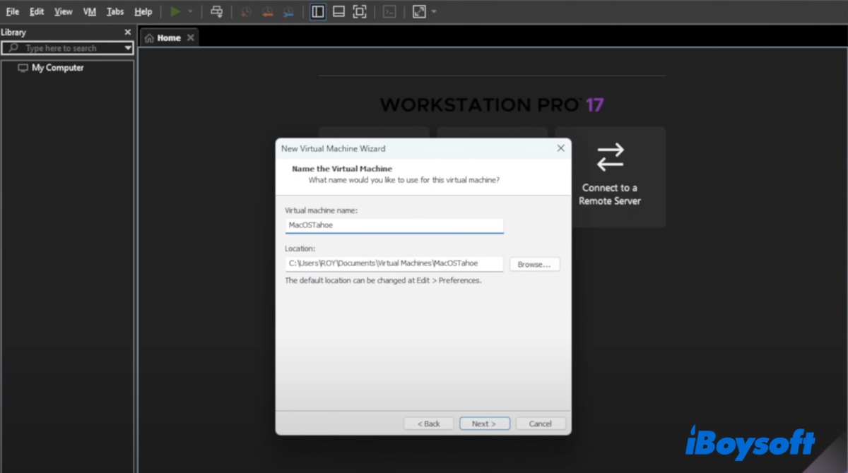Click the Virtual machine name field
The image size is (848, 473).
coord(394,225)
